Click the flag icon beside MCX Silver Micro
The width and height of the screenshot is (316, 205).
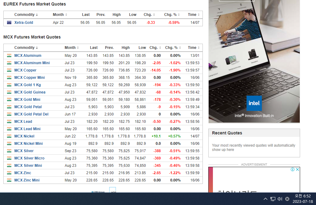click(x=9, y=158)
